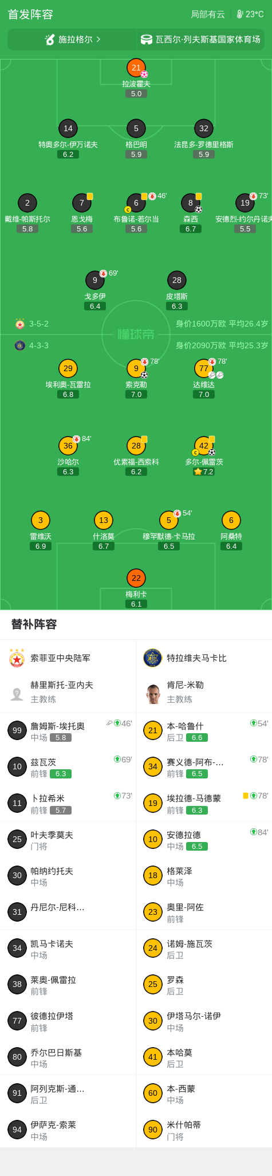Expand referee 施拉格尔 details chevron

coord(98,40)
